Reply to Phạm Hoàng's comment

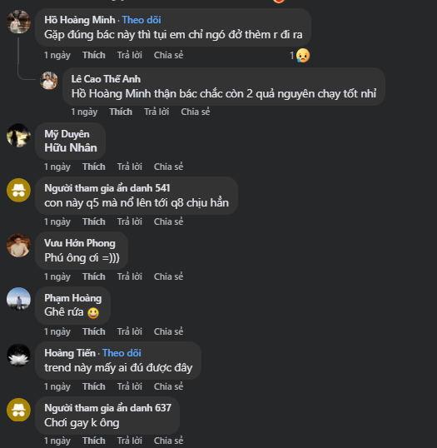130,331
